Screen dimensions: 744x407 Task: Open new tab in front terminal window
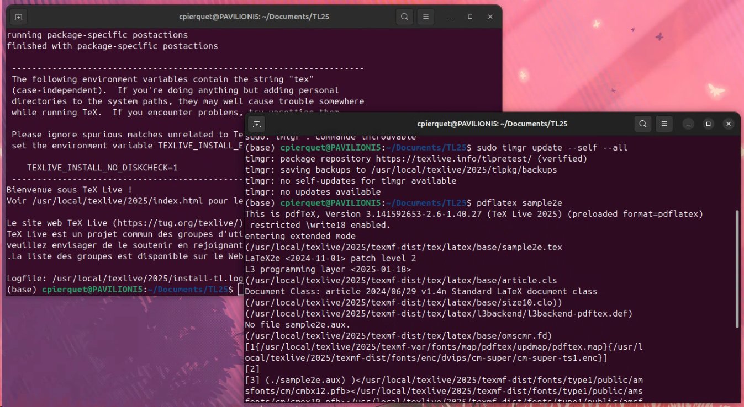pos(257,124)
